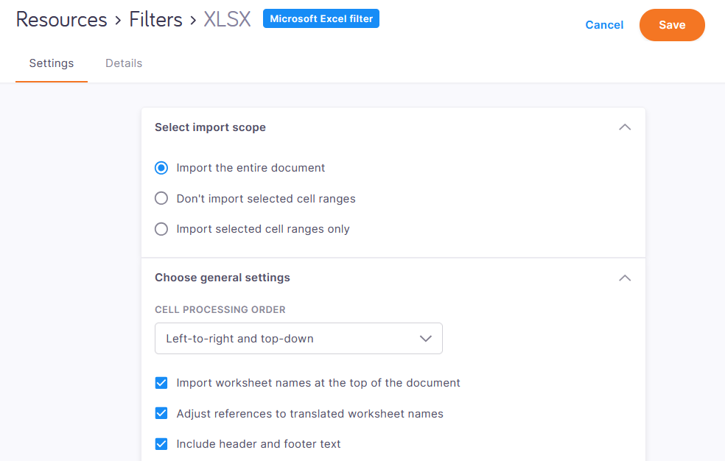
Task: Select Import the entire document
Action: tap(161, 168)
